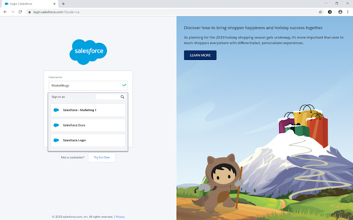The width and height of the screenshot is (353, 220).
Task: Click the cloud icon beside Salesforce - Marketing 1
Action: click(x=56, y=110)
